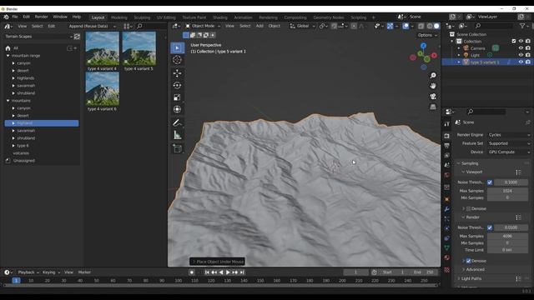
Task: Click the asset browser search icon
Action: point(139,26)
